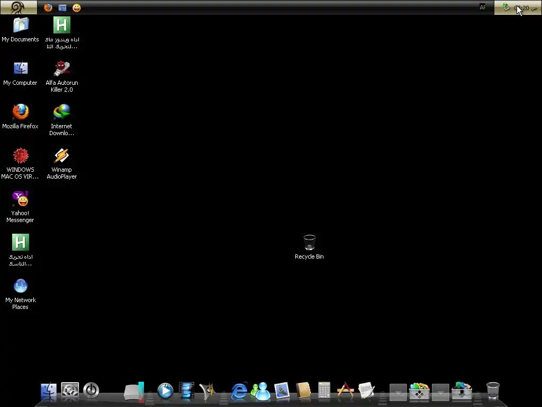Open the Calculator icon in the dock

pos(324,391)
